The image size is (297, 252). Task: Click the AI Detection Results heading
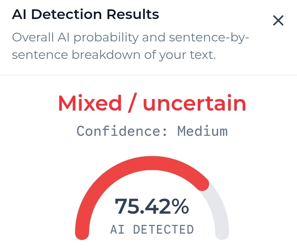click(85, 14)
